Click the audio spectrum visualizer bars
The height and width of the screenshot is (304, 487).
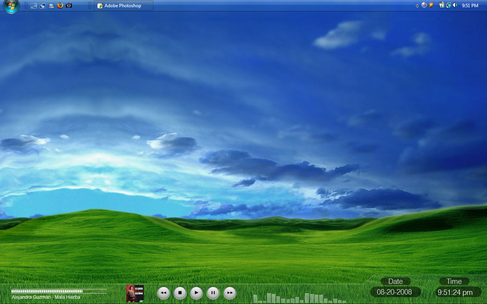(x=300, y=298)
